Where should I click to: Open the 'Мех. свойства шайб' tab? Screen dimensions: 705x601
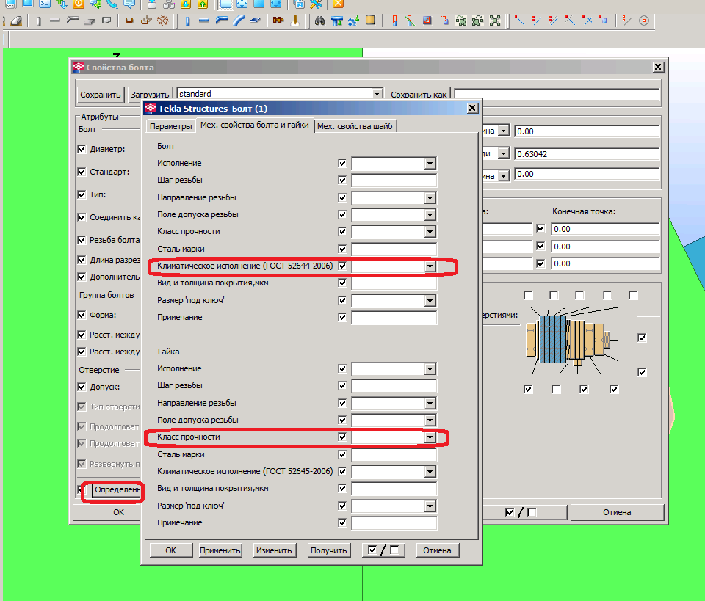click(356, 126)
